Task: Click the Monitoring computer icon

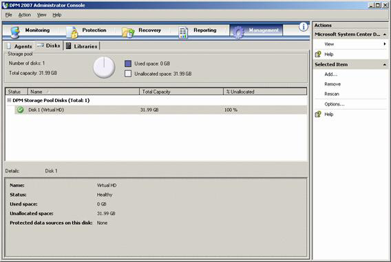Action: 15,32
